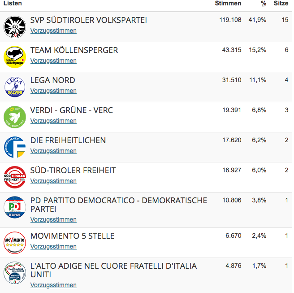Image resolution: width=294 pixels, height=293 pixels.
Task: Click the % column header abbreviation
Action: click(264, 4)
